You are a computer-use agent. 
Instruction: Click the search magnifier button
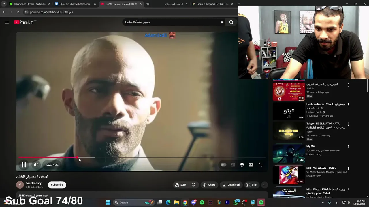click(x=231, y=22)
